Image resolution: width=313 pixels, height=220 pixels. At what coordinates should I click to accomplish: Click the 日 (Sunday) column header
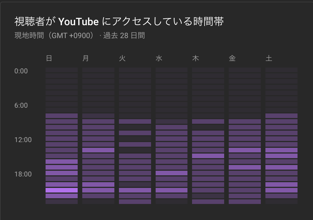pos(49,58)
